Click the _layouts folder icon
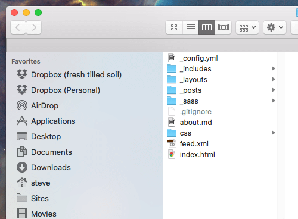298x219 pixels. [172, 79]
